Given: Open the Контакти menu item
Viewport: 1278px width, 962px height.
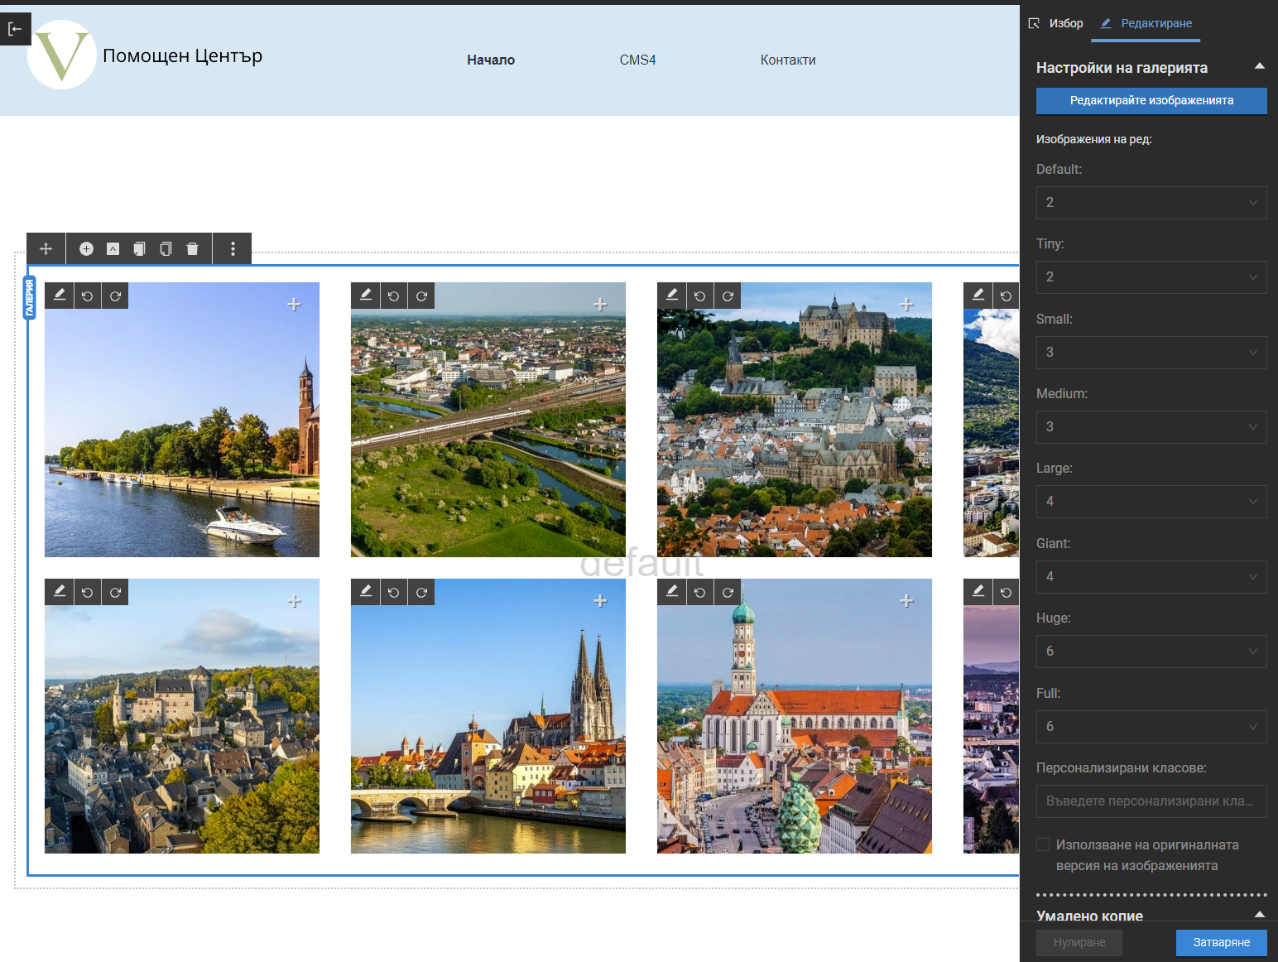Looking at the screenshot, I should tap(787, 60).
